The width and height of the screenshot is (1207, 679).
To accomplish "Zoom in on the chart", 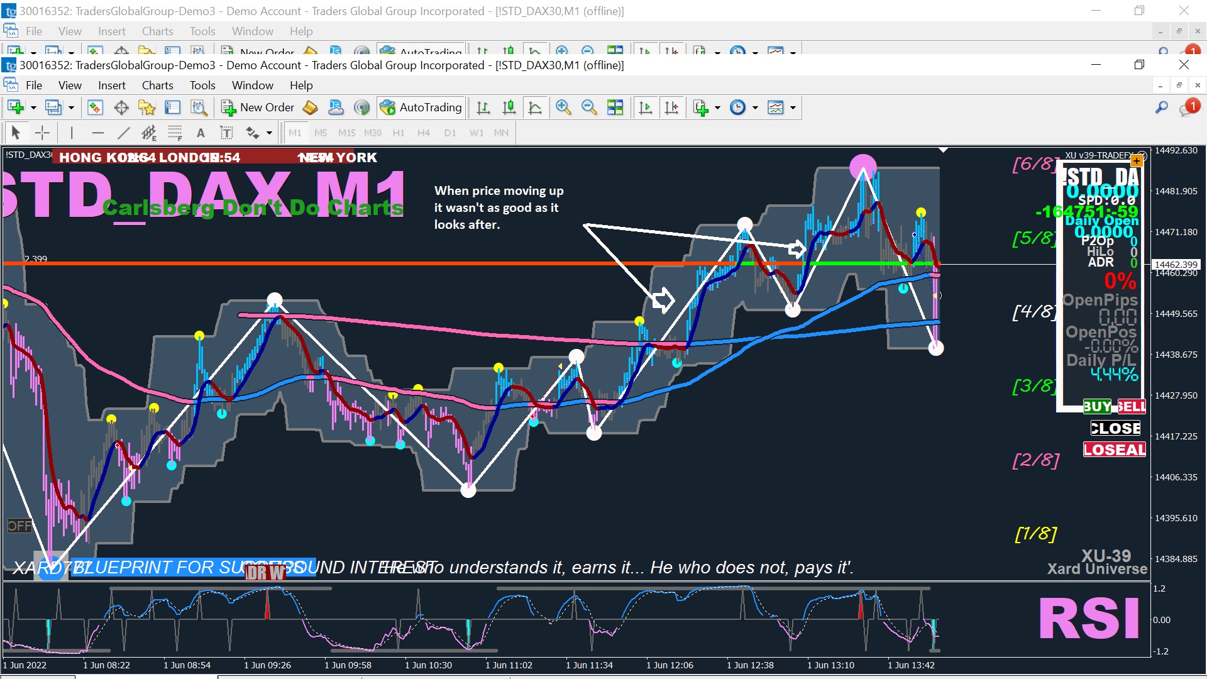I will (563, 108).
